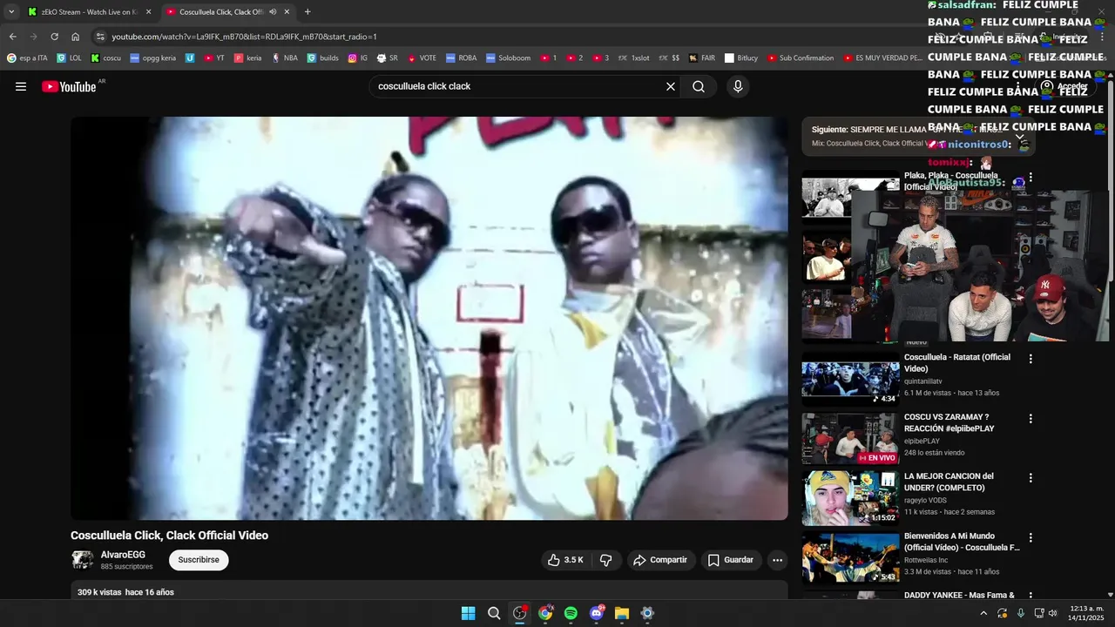Dislike the Cosculluela Click Clack video
1115x627 pixels.
(x=606, y=560)
